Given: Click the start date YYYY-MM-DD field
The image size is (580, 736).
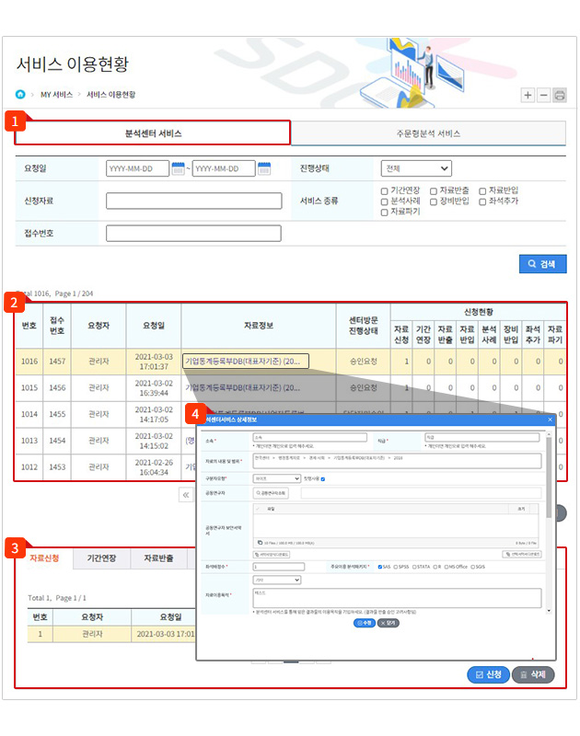Looking at the screenshot, I should point(137,168).
